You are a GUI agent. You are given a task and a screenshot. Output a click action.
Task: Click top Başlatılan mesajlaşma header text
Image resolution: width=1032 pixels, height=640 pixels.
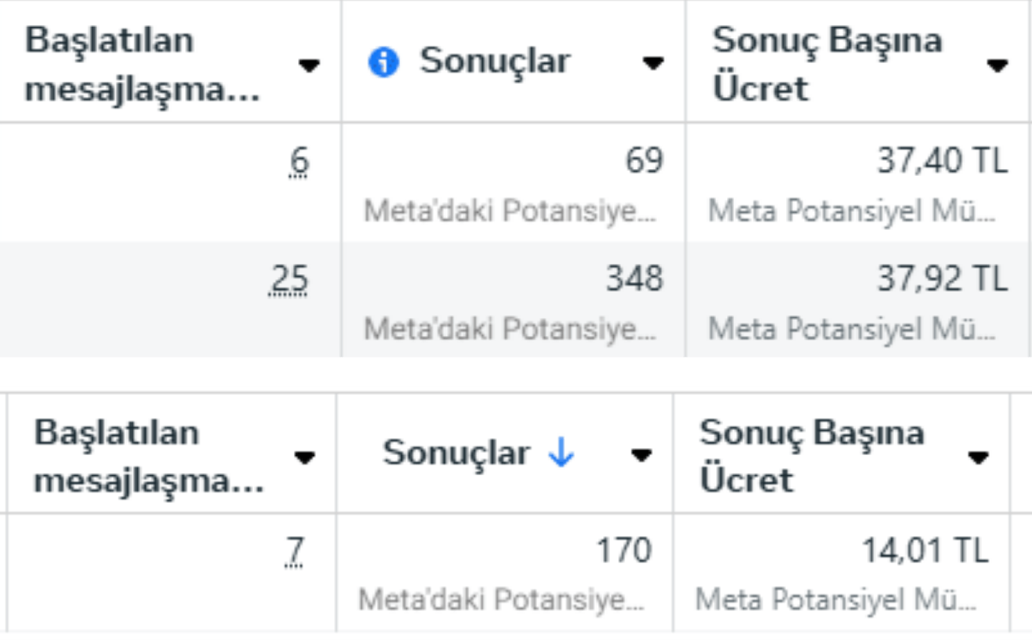click(x=142, y=64)
